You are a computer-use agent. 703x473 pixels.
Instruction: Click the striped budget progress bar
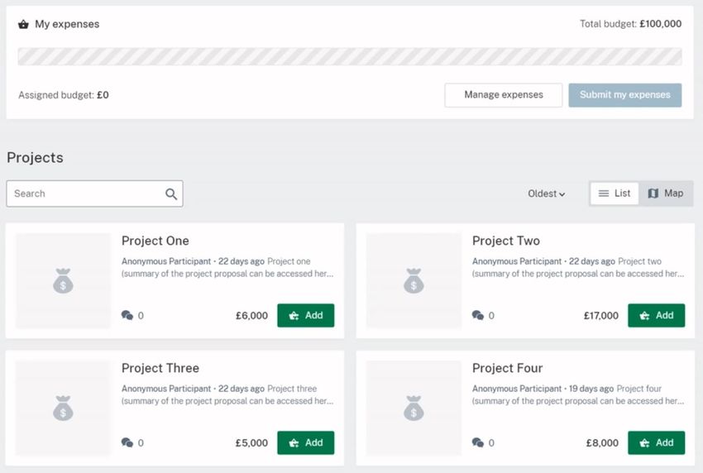pos(350,57)
